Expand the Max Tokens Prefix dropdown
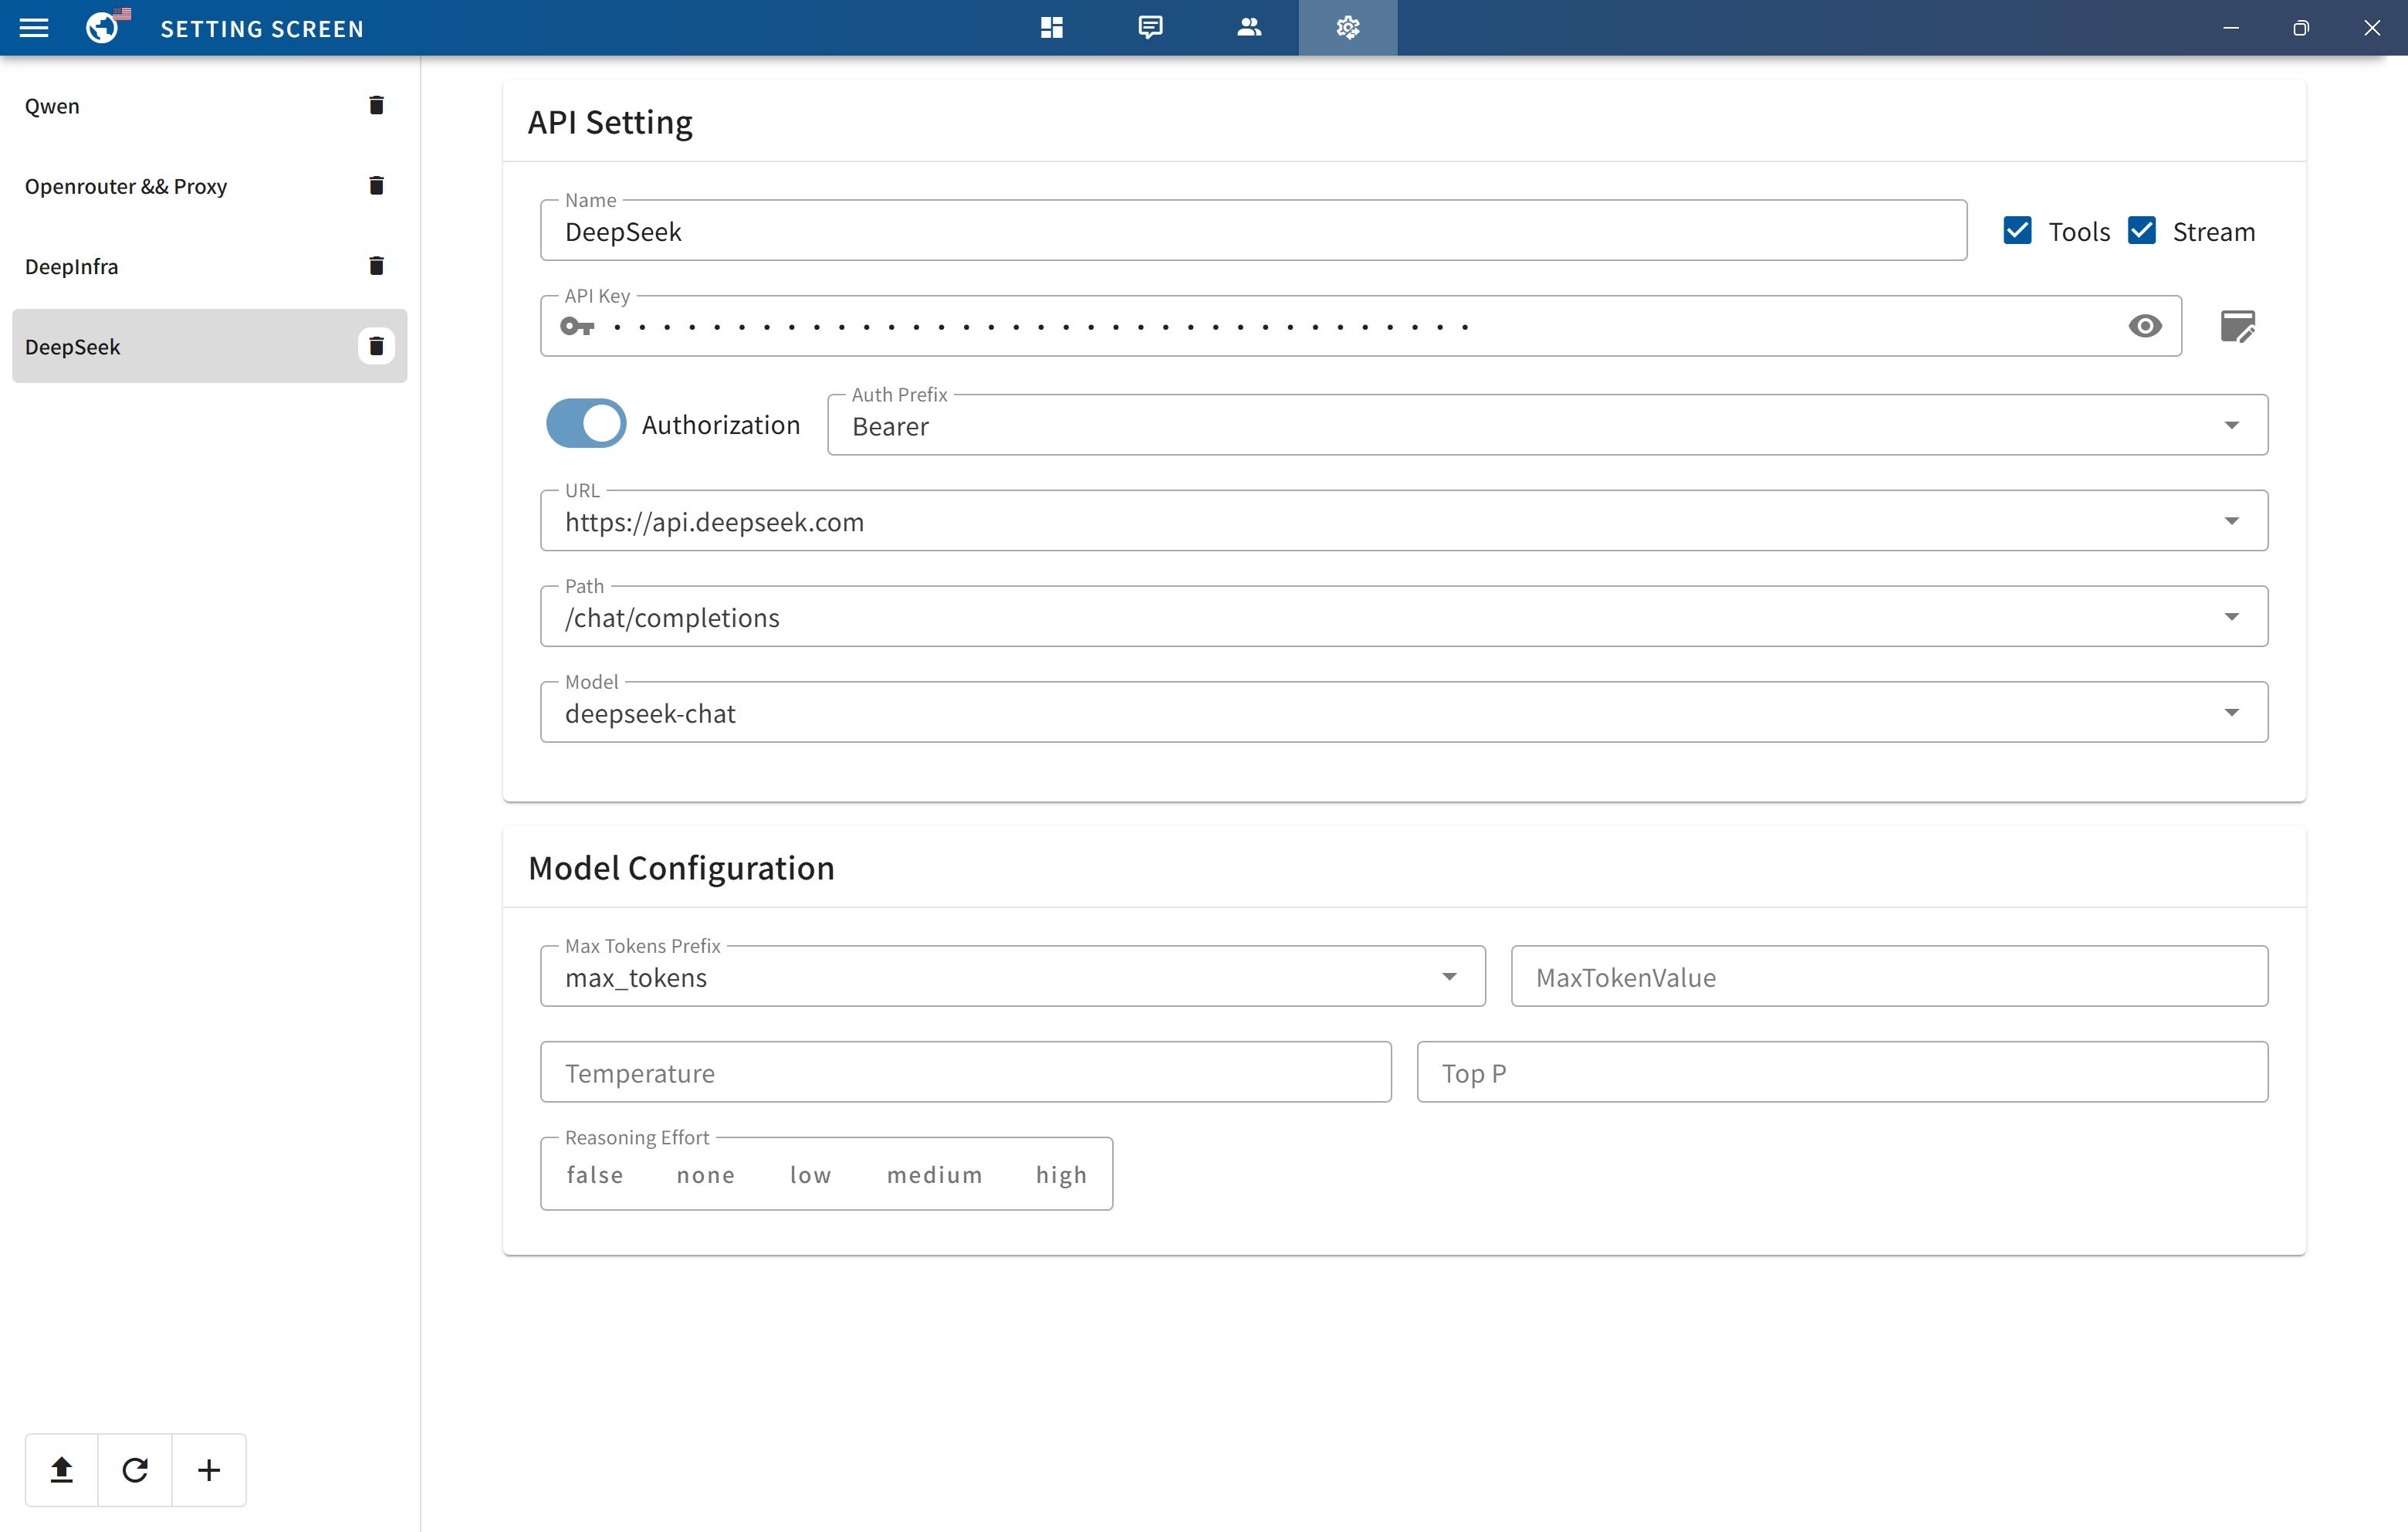 pyautogui.click(x=1448, y=977)
